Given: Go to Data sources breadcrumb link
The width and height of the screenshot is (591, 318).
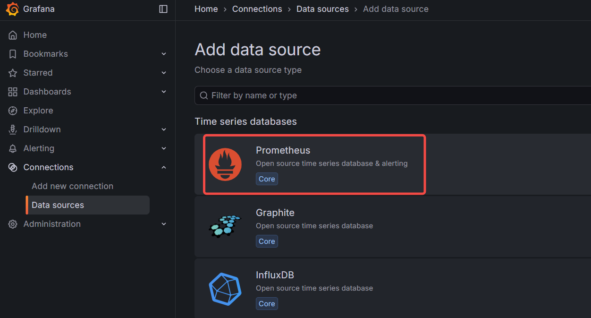Looking at the screenshot, I should 322,9.
